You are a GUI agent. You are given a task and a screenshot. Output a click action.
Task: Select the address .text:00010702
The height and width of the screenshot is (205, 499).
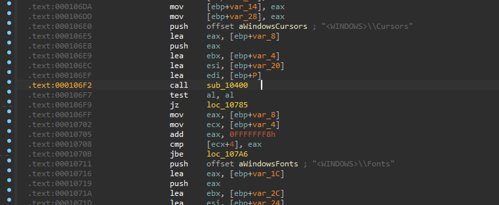coord(60,125)
